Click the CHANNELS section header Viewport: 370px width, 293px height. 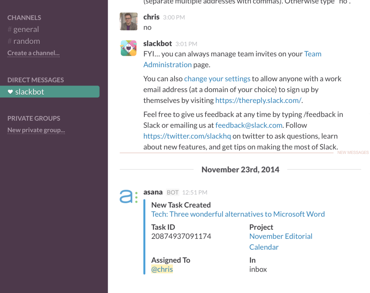24,18
